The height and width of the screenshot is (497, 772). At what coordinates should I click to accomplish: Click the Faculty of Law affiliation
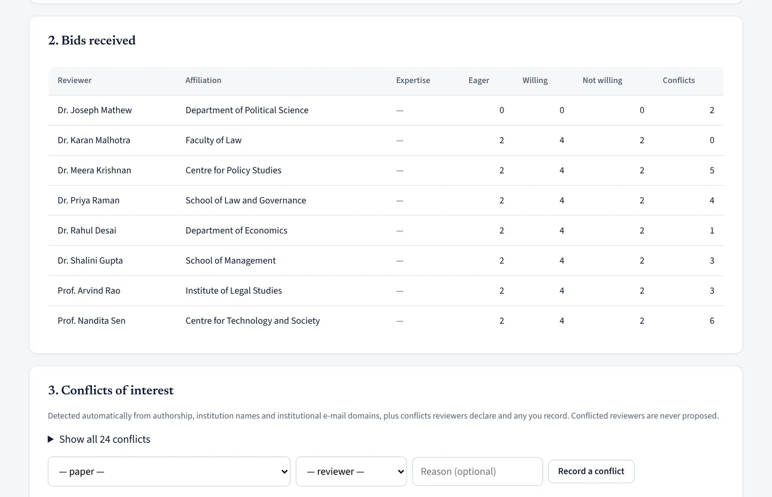213,141
